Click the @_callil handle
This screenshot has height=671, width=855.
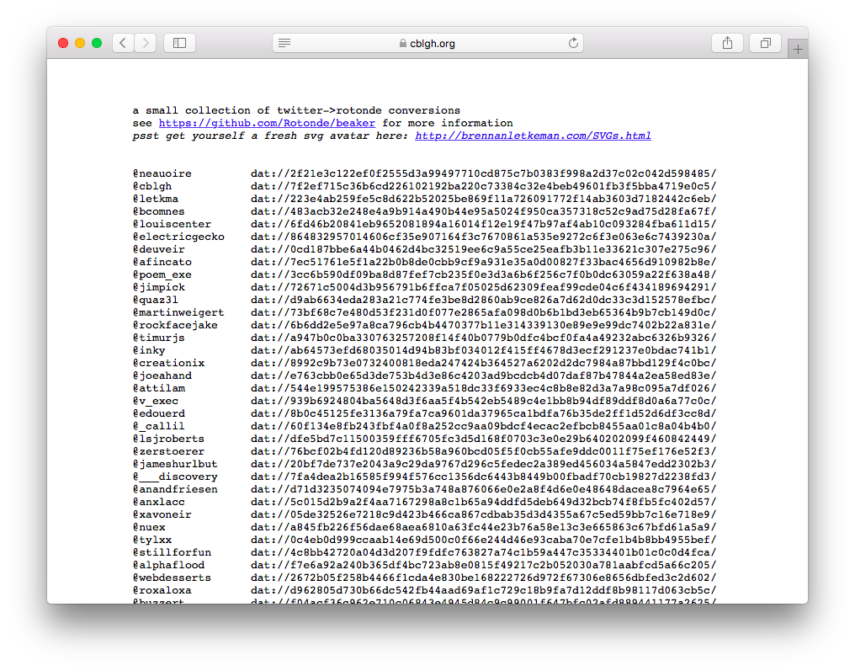pos(159,426)
